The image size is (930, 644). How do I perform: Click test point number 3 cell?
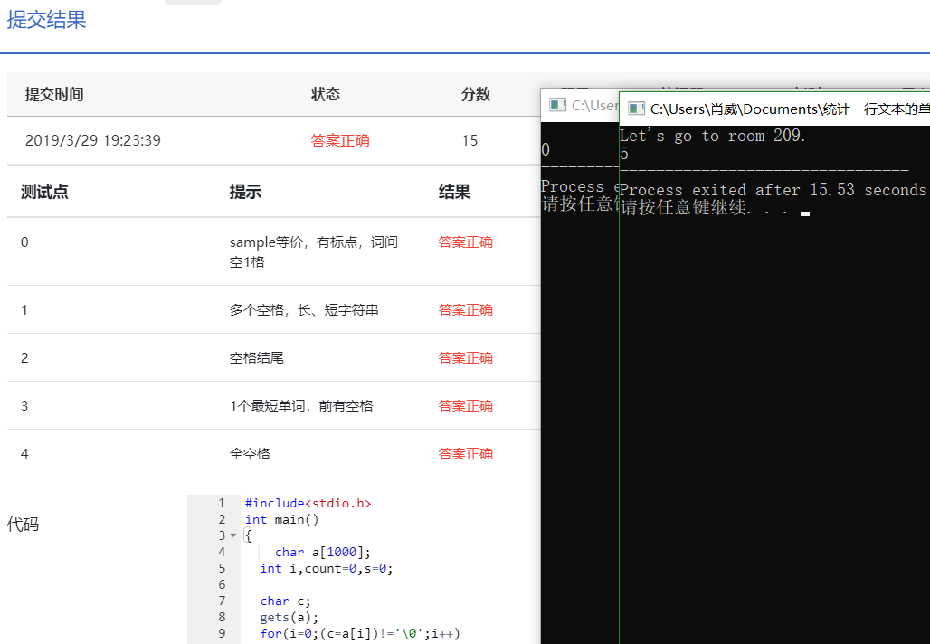(24, 406)
